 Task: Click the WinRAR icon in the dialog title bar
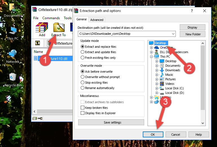click(76, 11)
